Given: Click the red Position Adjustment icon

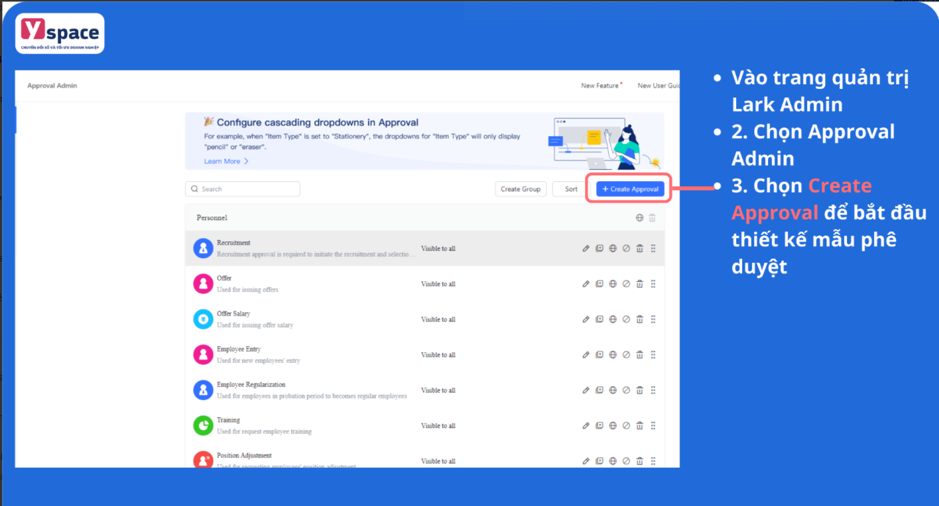Looking at the screenshot, I should pyautogui.click(x=203, y=460).
